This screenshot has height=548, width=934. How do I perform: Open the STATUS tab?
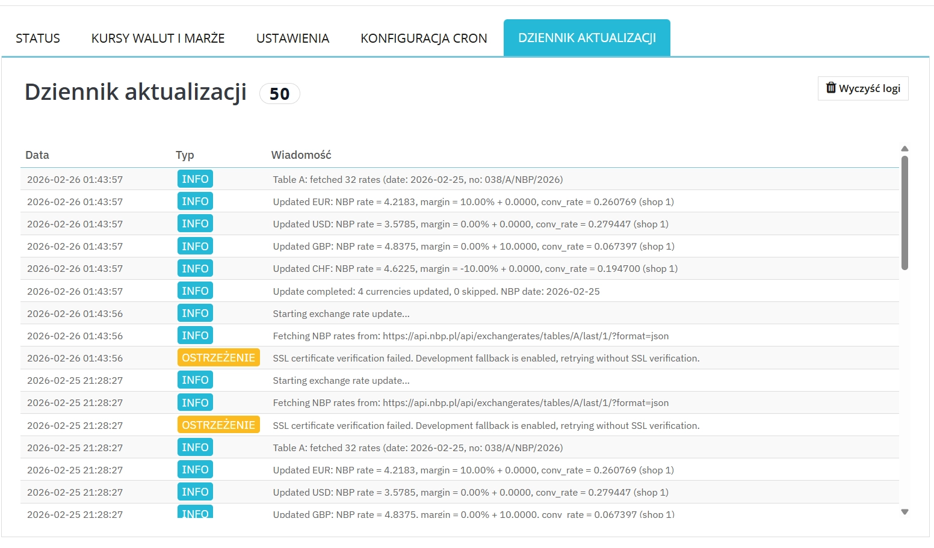pyautogui.click(x=38, y=38)
